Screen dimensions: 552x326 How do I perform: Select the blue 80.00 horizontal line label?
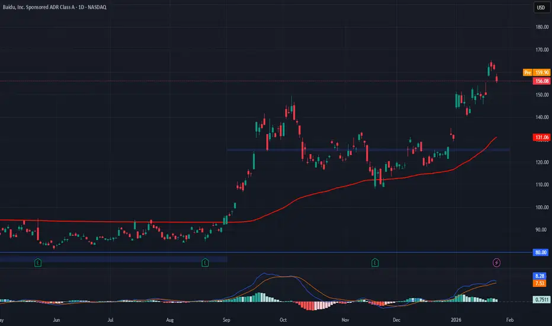pos(541,253)
